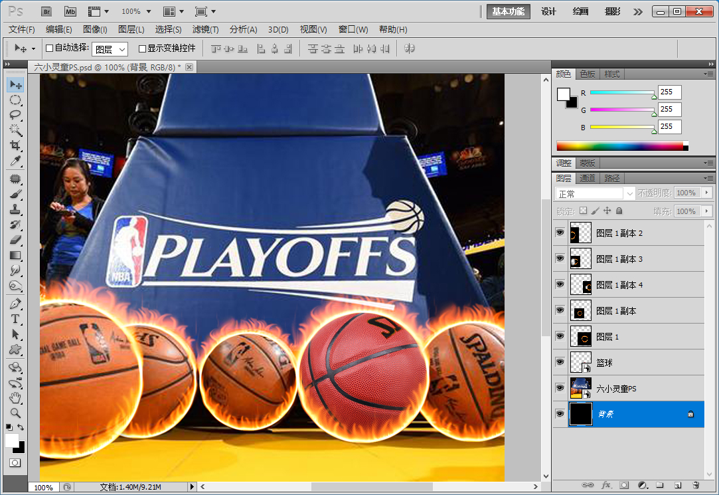Switch to the 路径 tab
The image size is (719, 495).
click(611, 178)
